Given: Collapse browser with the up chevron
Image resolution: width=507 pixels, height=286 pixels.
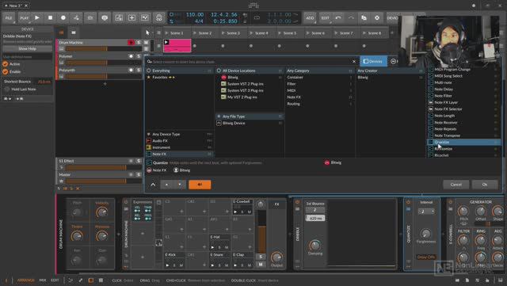Looking at the screenshot, I should (153, 185).
